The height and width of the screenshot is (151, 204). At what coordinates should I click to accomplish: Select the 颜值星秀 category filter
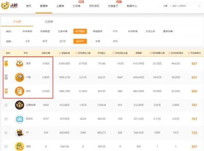point(98,31)
